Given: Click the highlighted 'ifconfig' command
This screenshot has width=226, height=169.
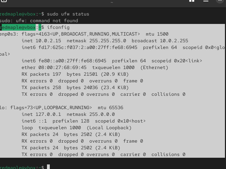Looking at the screenshot, I should (x=58, y=27).
